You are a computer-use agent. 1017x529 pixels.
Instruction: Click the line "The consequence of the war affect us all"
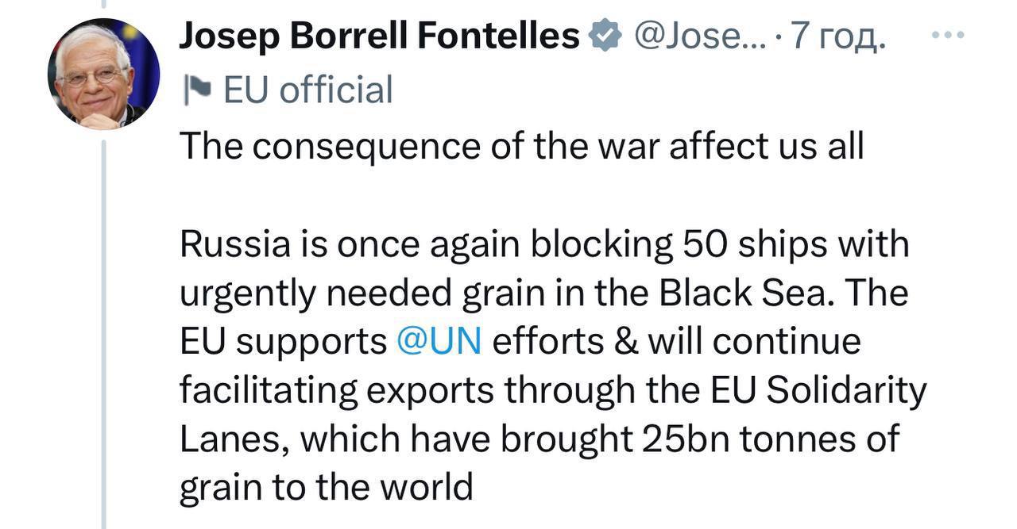521,147
